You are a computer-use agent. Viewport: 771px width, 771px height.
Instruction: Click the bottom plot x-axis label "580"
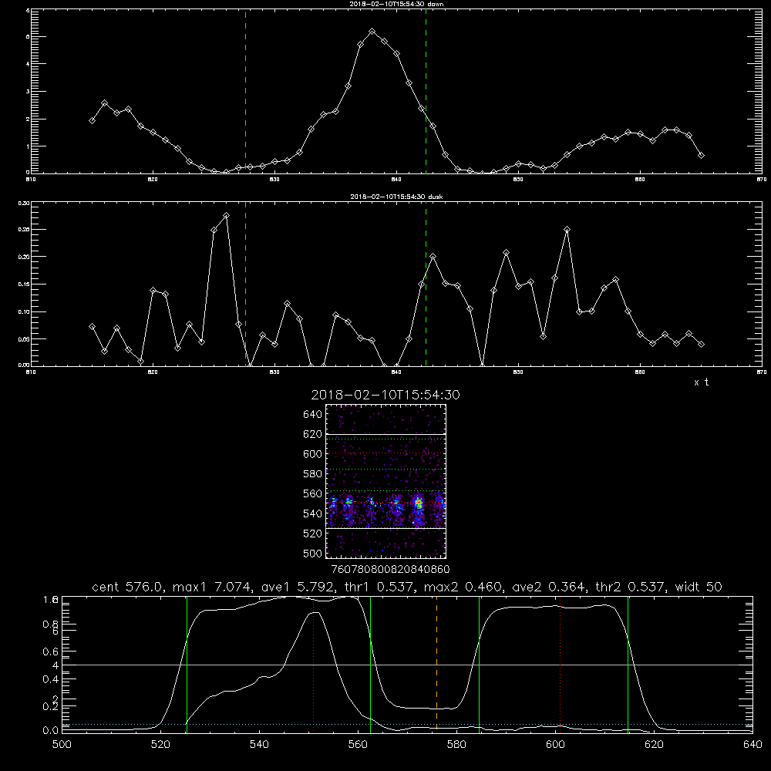tap(456, 745)
